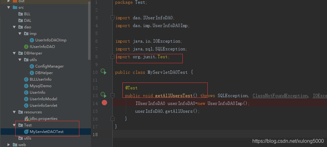Expand the web folder arrow

(8, 145)
